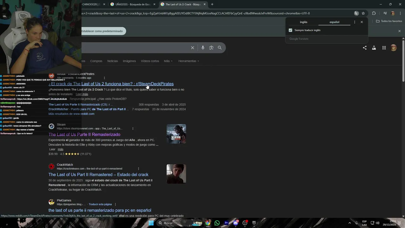This screenshot has height=228, width=405.
Task: Click the magnifier search submit icon
Action: (x=220, y=48)
